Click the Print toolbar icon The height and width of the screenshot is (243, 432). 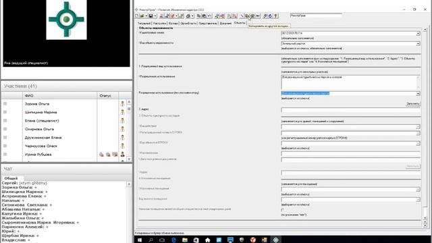tap(188, 16)
